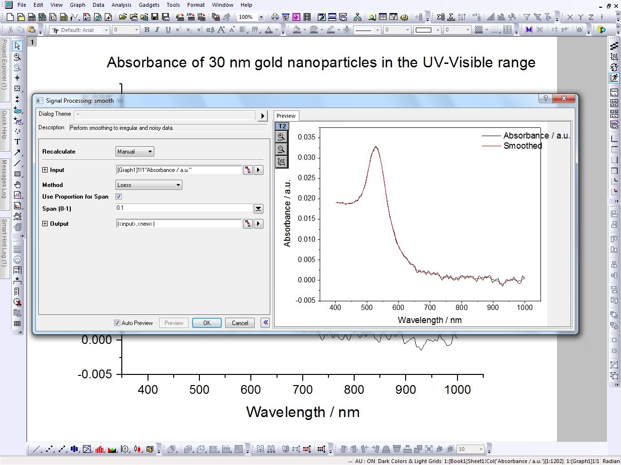This screenshot has width=621, height=465.
Task: Click the Print icon in toolbar
Action: [x=275, y=17]
